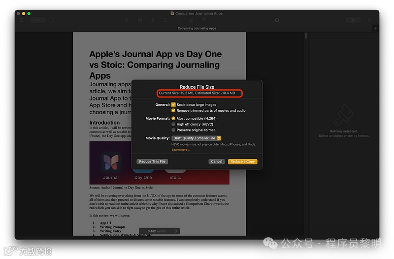
Task: Open the zoom percentage dropdown in toolbar
Action: pos(38,20)
